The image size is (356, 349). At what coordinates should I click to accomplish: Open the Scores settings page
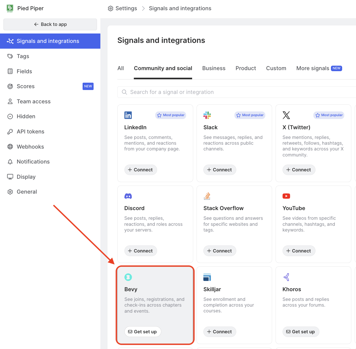point(50,86)
